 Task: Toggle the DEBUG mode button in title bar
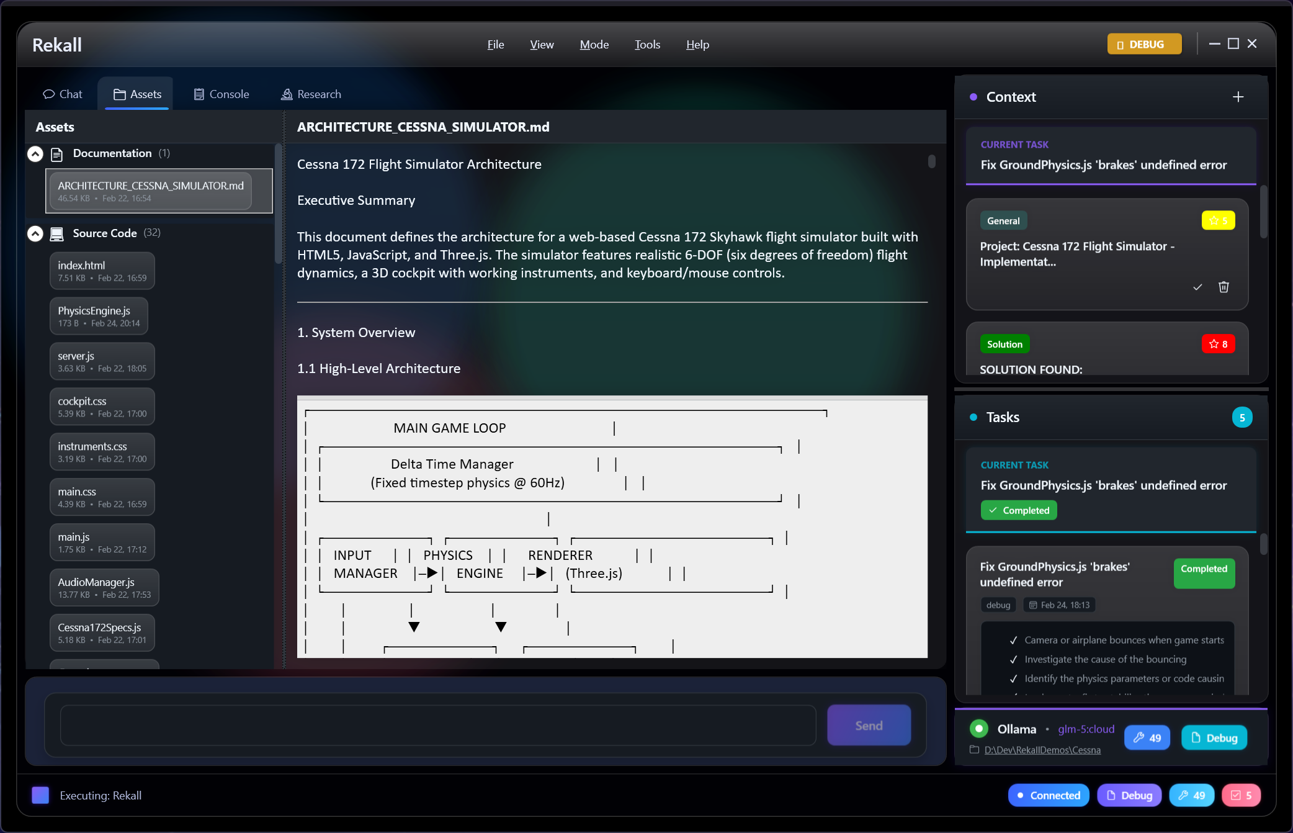[x=1143, y=44]
